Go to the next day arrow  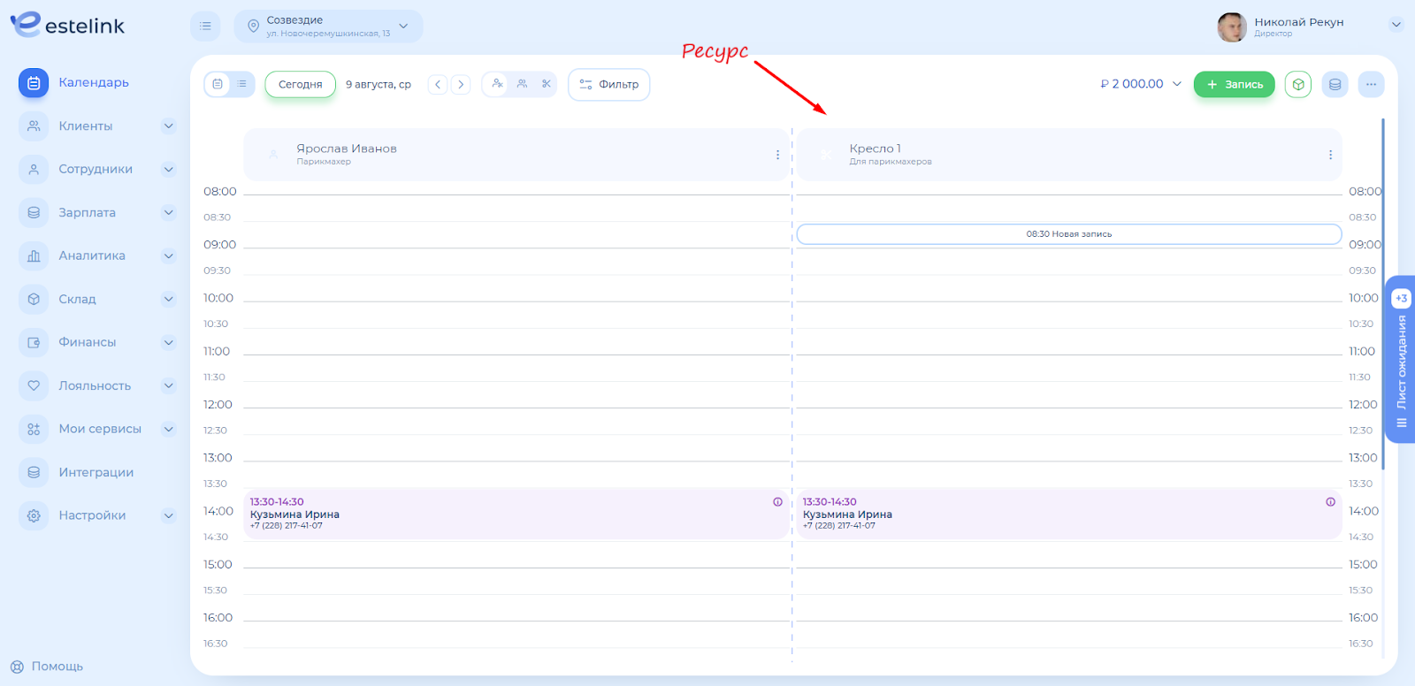pos(461,85)
